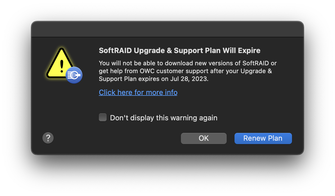This screenshot has height=196, width=335.
Task: Click the word "SoftRAID" in the bold heading
Action: click(x=115, y=51)
